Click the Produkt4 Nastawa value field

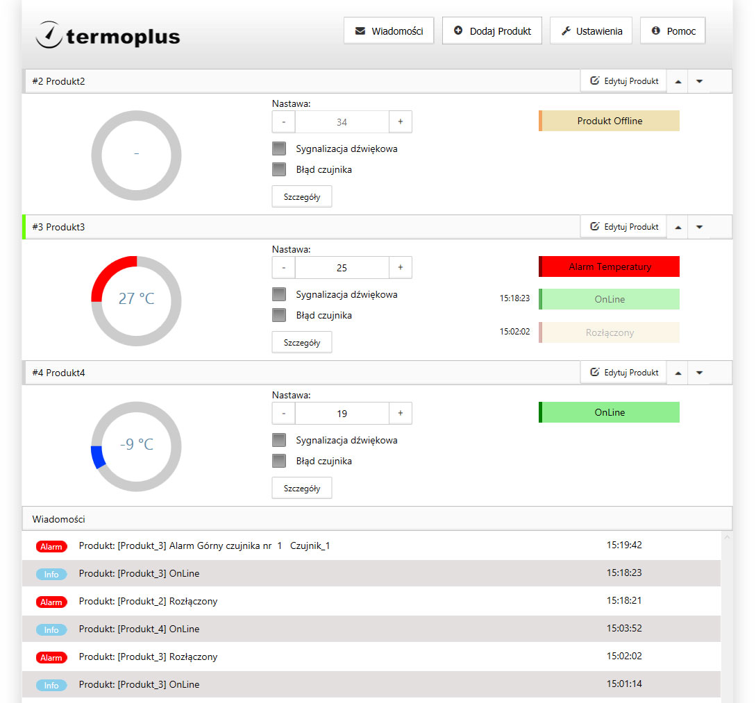(x=342, y=413)
